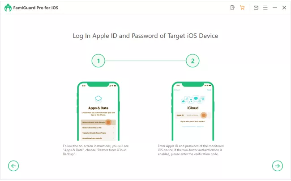Open the mail feedback icon
Image resolution: width=291 pixels, height=181 pixels.
point(256,8)
